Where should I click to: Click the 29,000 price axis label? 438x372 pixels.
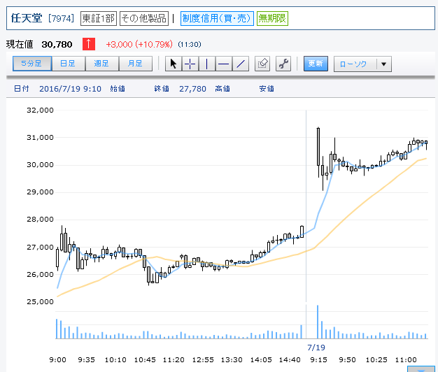click(x=40, y=192)
